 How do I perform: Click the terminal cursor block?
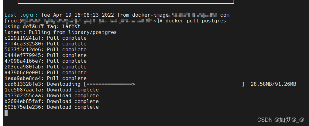pos(6,113)
